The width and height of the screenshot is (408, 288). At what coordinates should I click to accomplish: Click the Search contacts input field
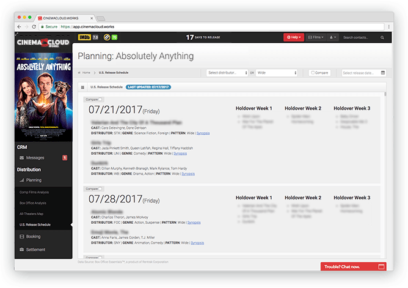(x=365, y=37)
